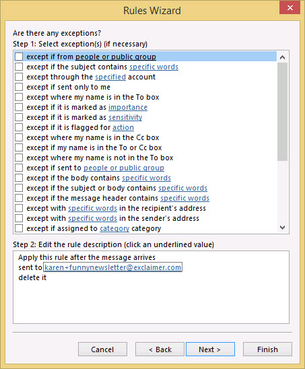Tick 'except if it is flagged for action'
Image resolution: width=305 pixels, height=369 pixels.
(x=19, y=127)
